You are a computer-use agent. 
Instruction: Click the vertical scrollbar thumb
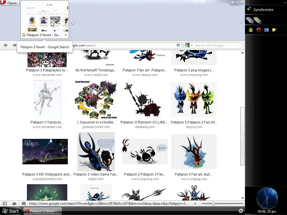click(x=242, y=136)
